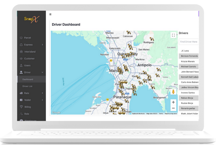Select driver Kenneth keil Labala
Screen dimensions: 216x149
(189, 77)
